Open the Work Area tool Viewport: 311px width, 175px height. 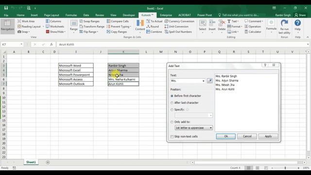pyautogui.click(x=26, y=21)
